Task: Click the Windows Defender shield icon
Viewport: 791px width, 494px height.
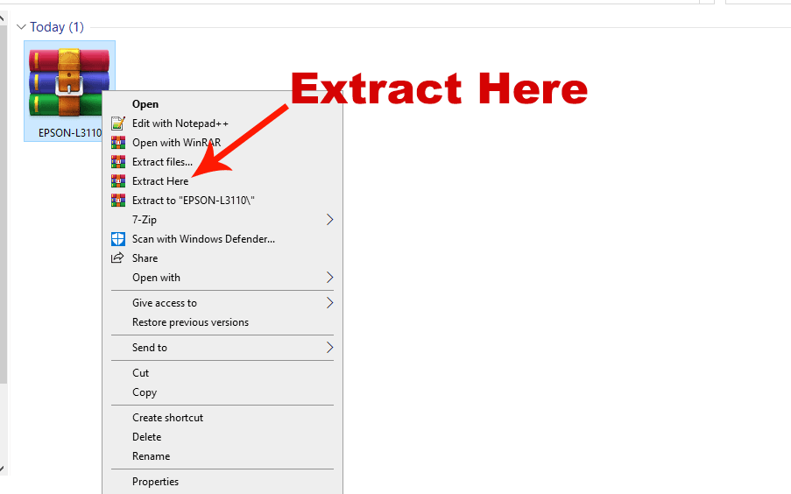Action: 118,238
